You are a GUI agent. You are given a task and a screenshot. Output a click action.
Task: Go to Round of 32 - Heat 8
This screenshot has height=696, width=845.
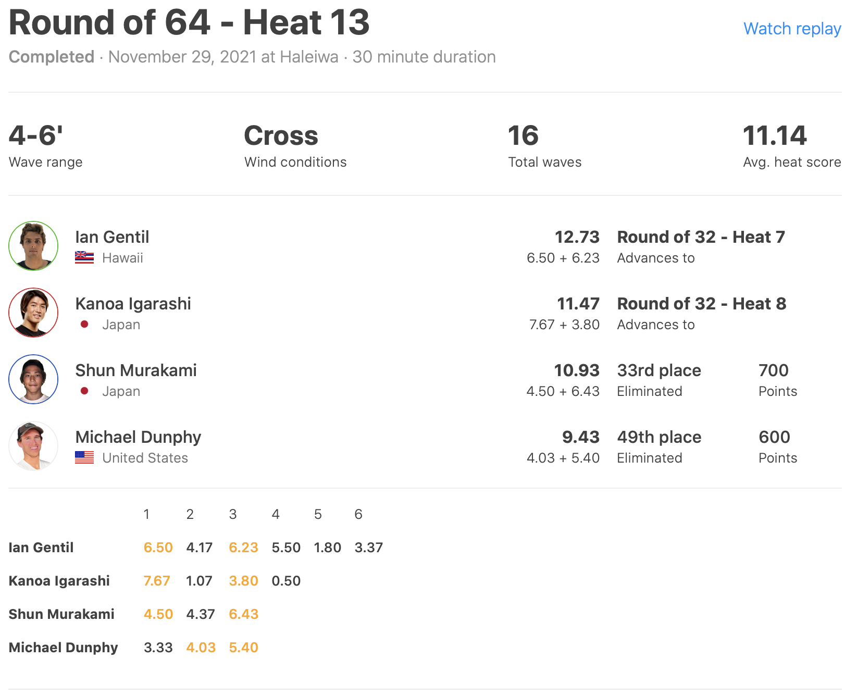(x=701, y=304)
